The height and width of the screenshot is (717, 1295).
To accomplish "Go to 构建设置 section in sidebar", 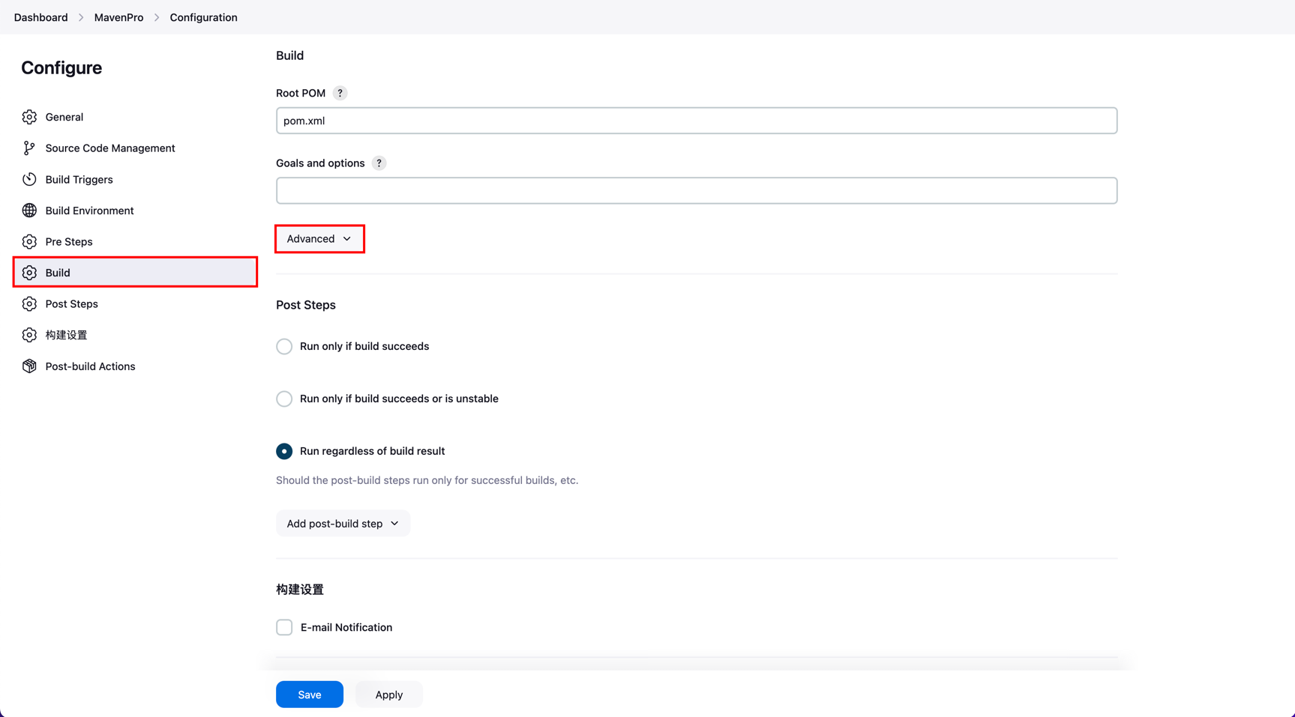I will tap(66, 335).
